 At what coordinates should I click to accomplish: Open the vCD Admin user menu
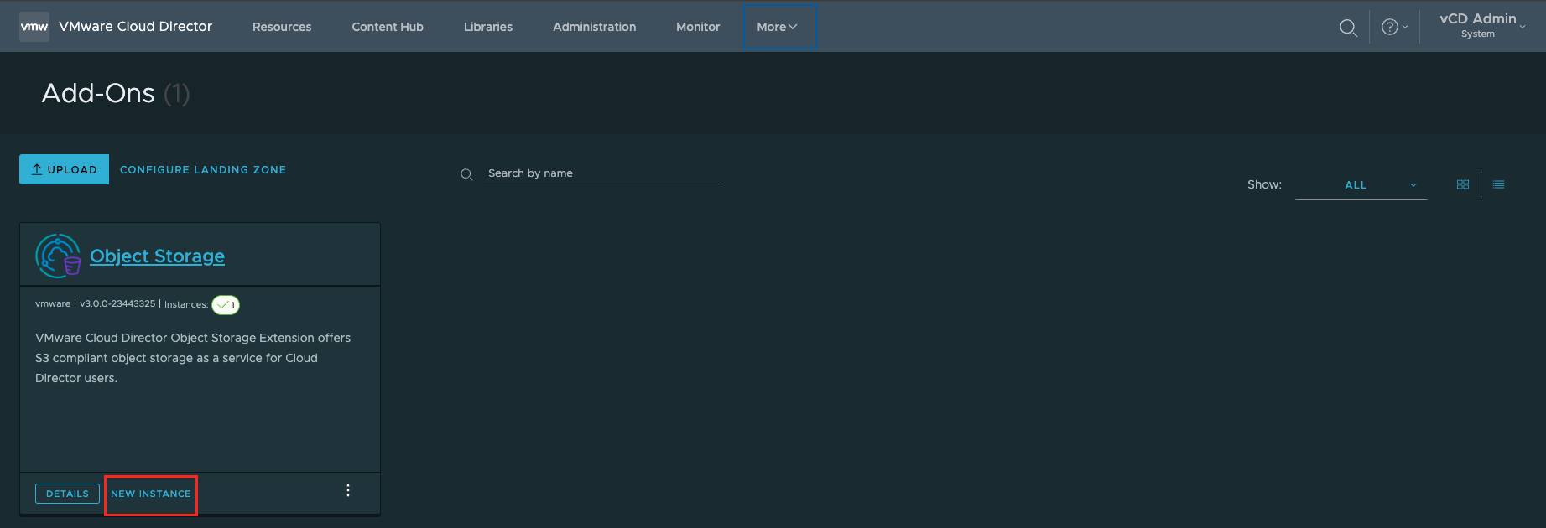click(1482, 25)
